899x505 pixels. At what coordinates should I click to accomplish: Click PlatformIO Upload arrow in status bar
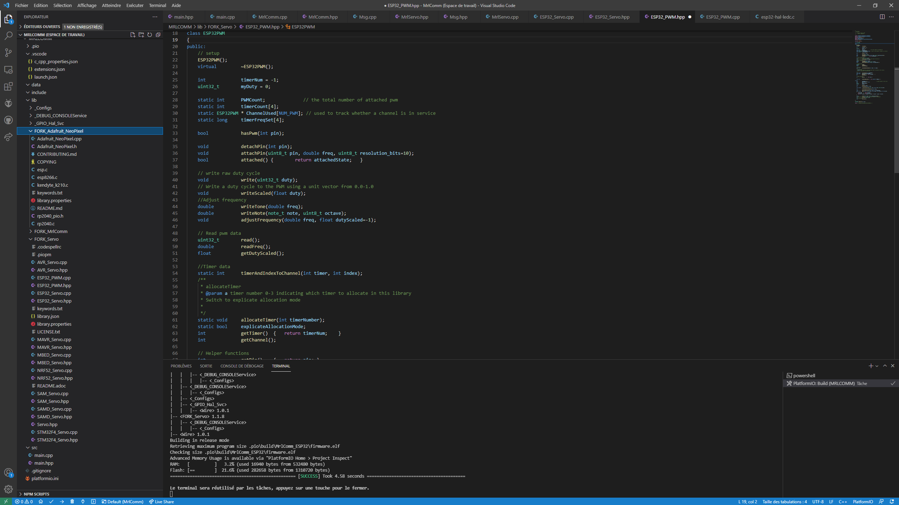tap(62, 501)
